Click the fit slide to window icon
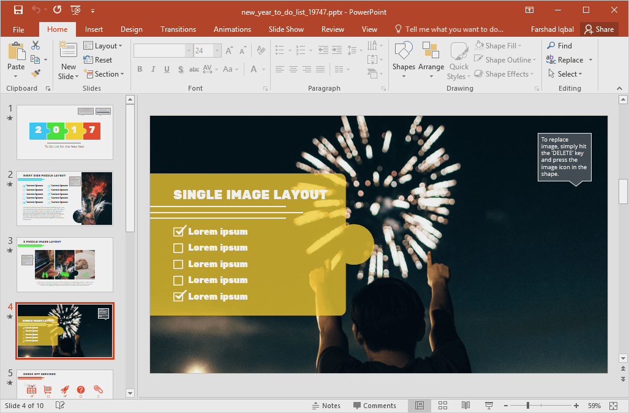The image size is (629, 413). coord(614,406)
